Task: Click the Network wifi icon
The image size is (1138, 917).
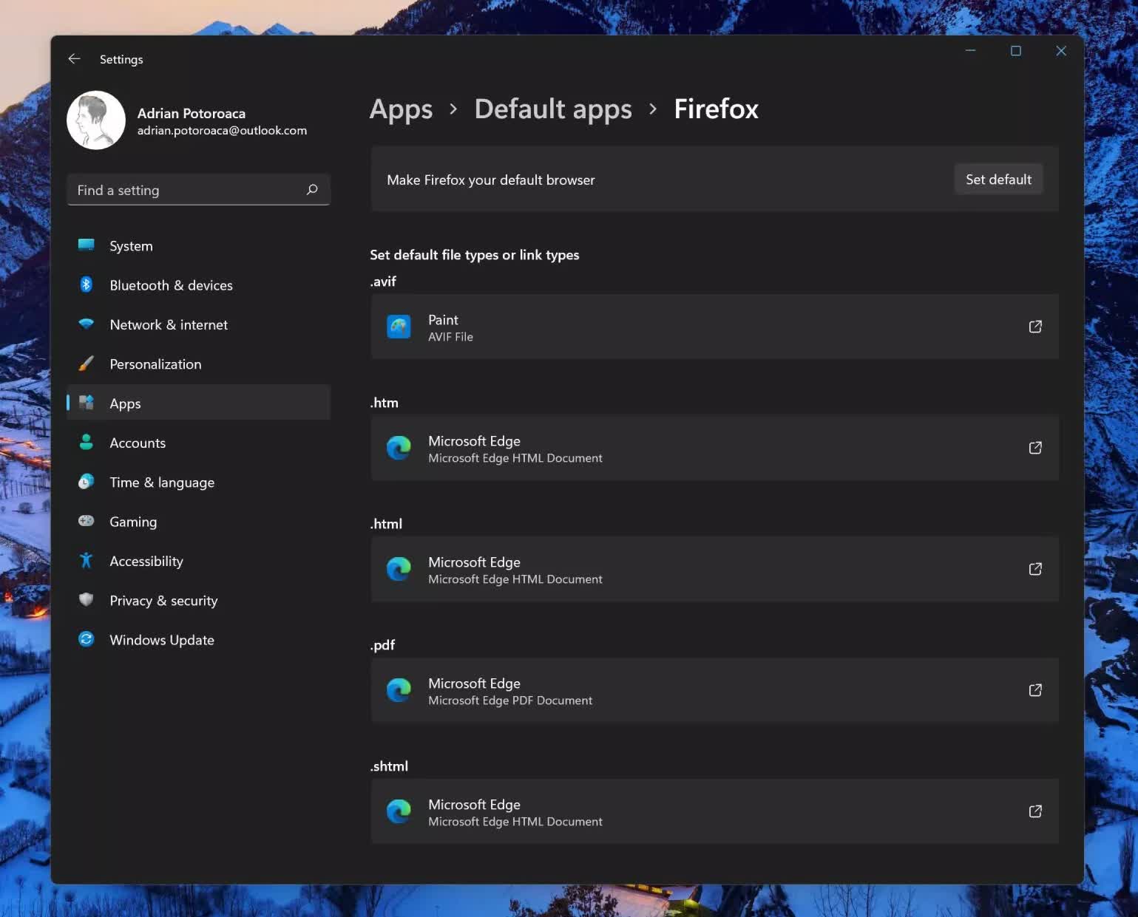Action: [87, 324]
